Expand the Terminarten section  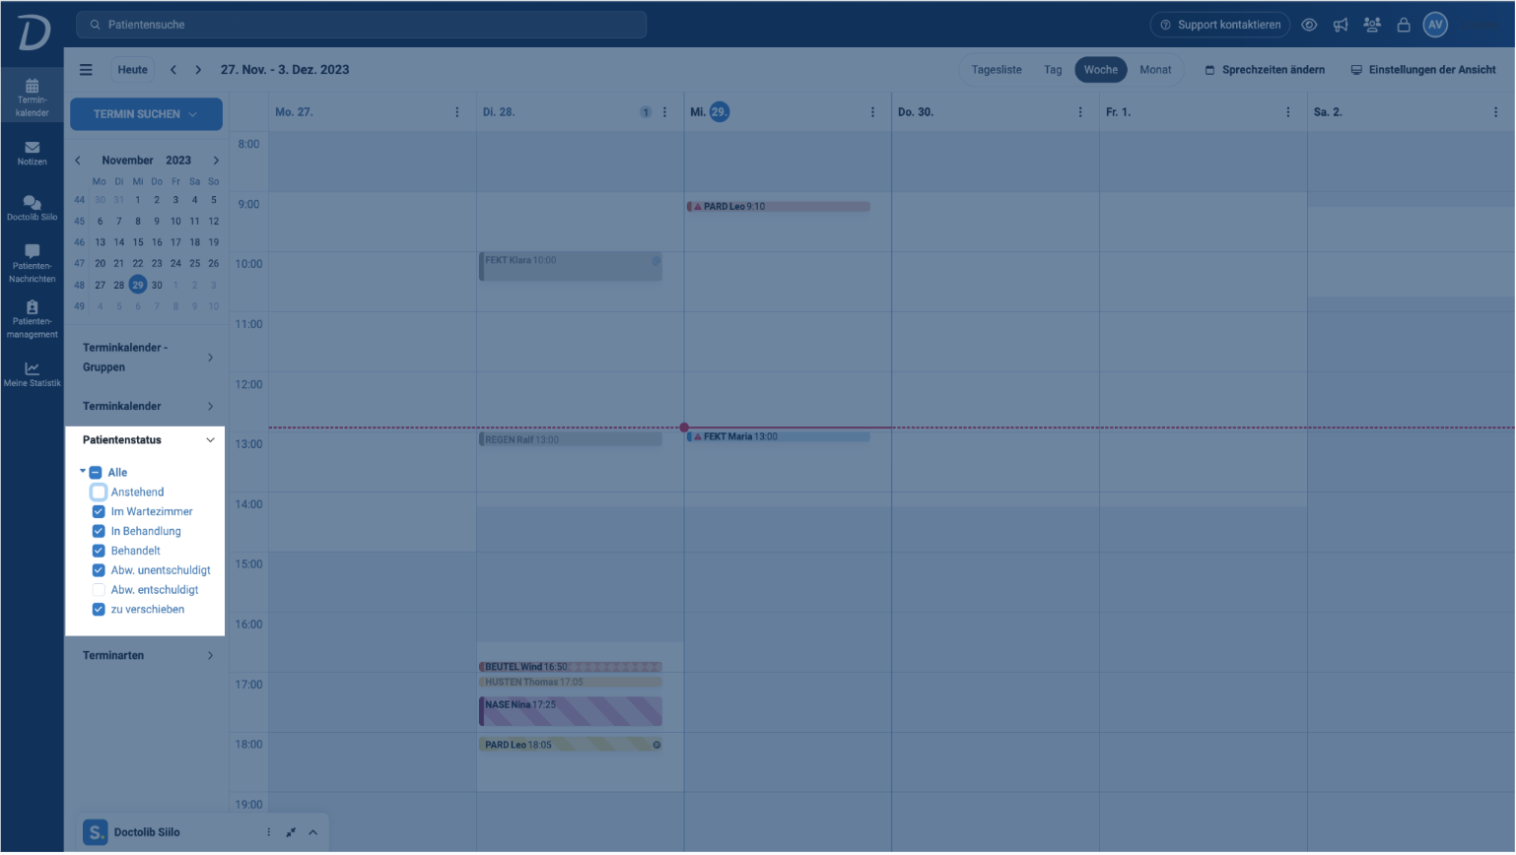[x=210, y=656]
